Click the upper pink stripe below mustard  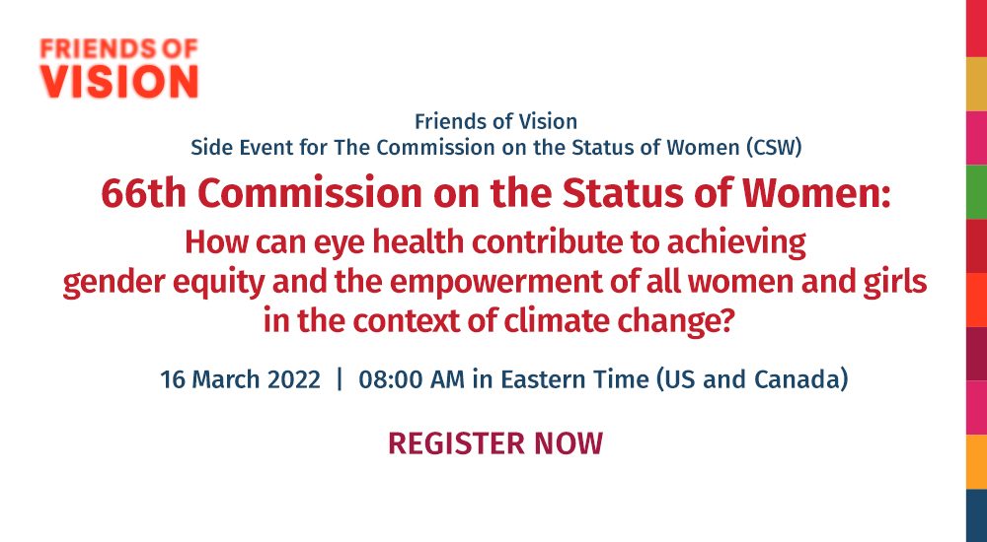[x=976, y=138]
